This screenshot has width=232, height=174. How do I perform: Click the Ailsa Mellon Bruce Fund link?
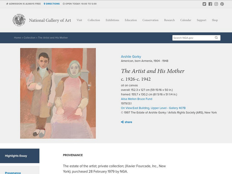(x=136, y=99)
